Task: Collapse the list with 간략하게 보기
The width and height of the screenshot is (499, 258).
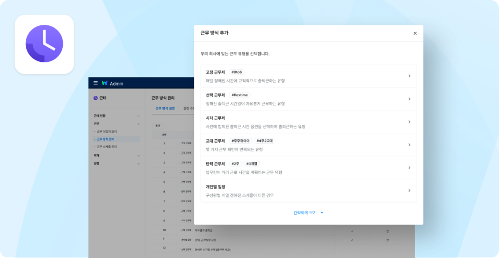Action: tap(308, 213)
